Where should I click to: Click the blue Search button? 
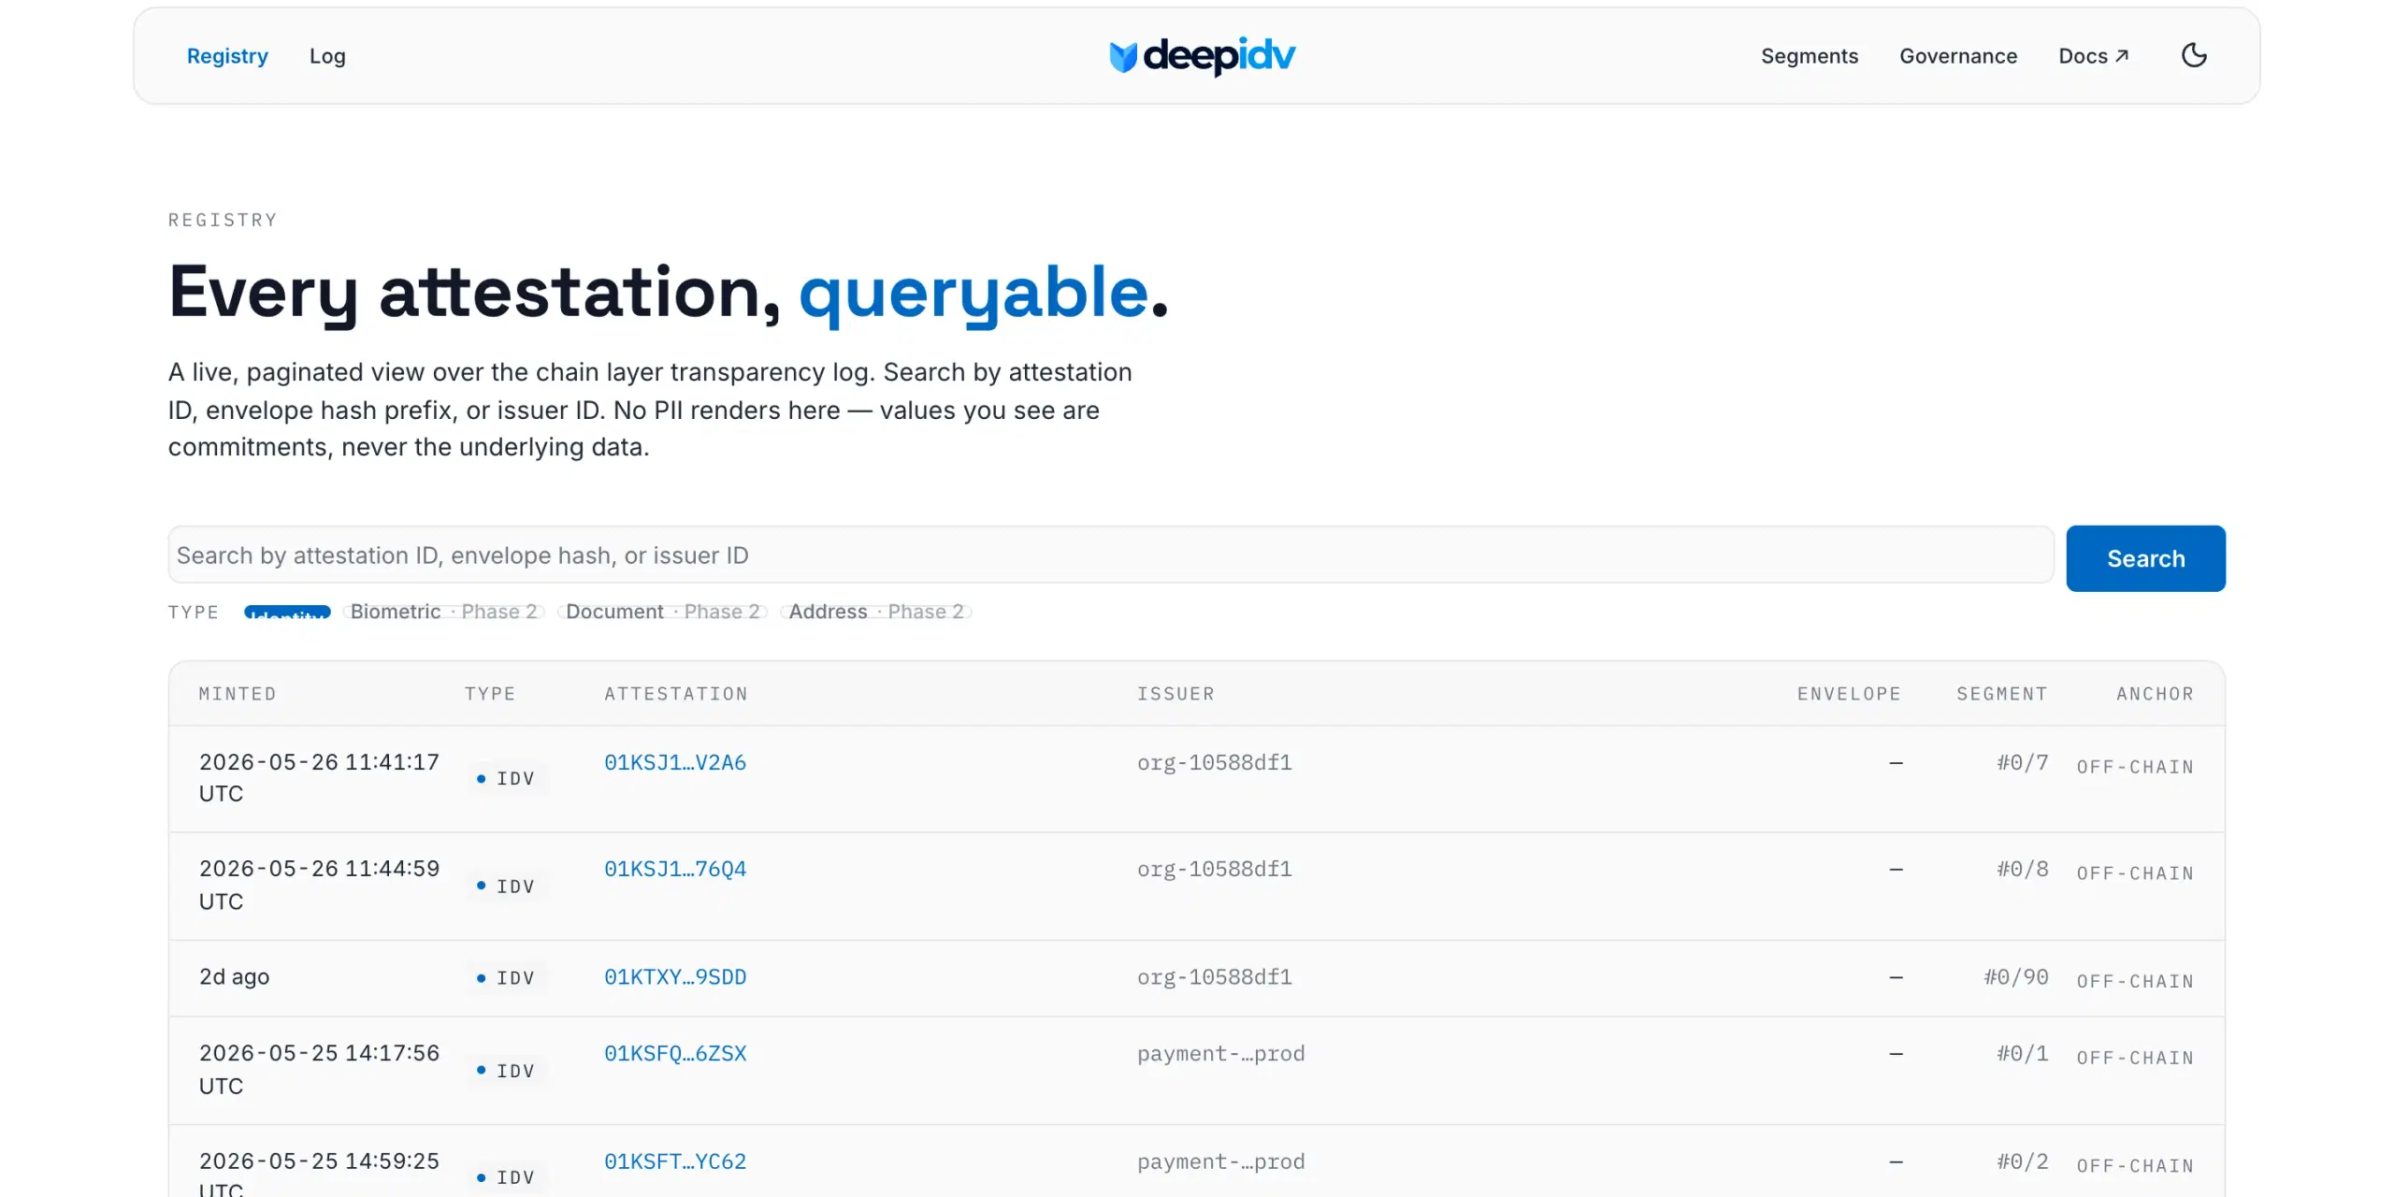click(2145, 558)
